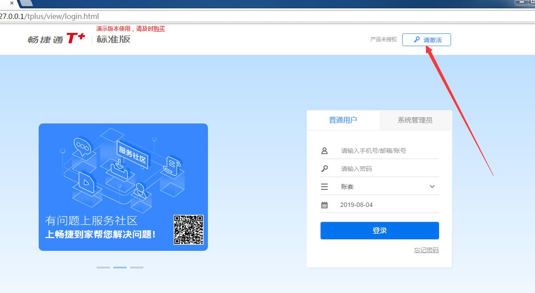
Task: Select the 普通用户 tab
Action: coord(343,120)
